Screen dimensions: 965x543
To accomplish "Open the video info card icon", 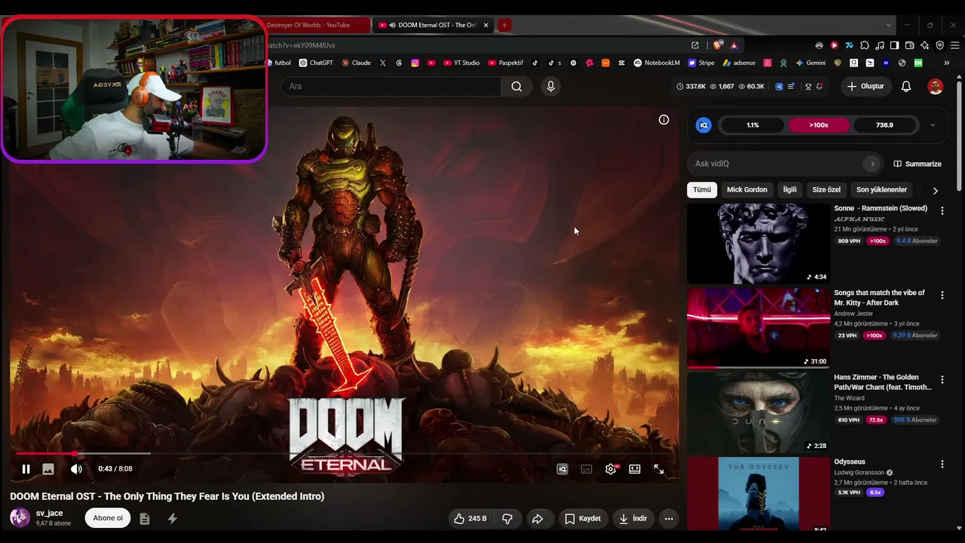I will [x=663, y=119].
